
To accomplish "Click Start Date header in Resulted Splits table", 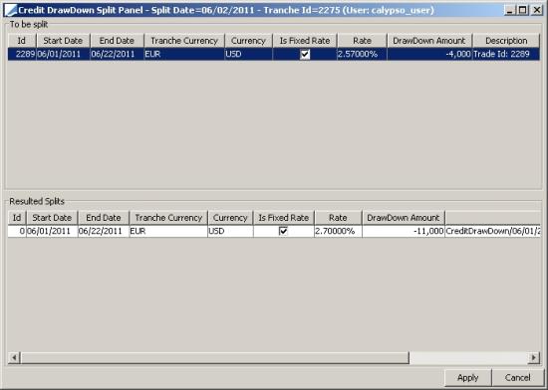I will 52,218.
